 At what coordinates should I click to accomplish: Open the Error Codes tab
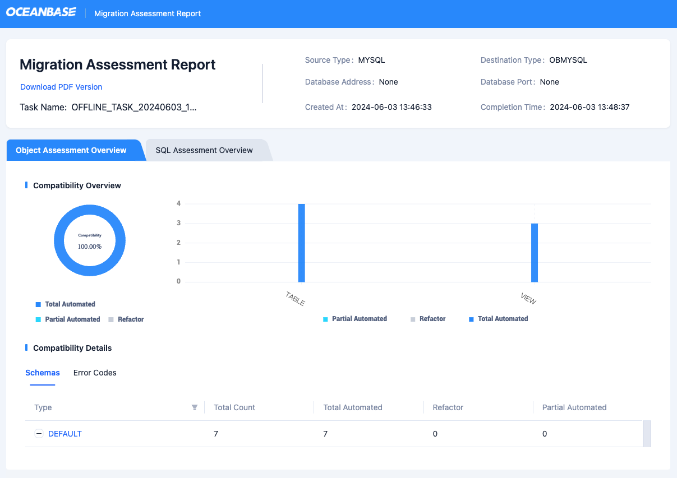coord(95,373)
